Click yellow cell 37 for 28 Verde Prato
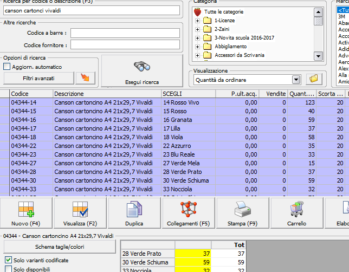The height and width of the screenshot is (272, 349). [193, 254]
